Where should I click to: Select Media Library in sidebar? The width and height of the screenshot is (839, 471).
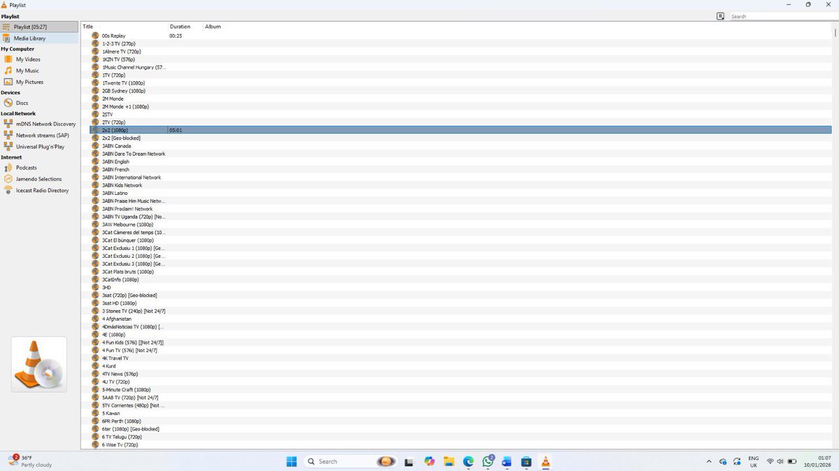coord(39,38)
